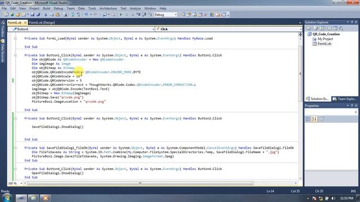Image resolution: width=360 pixels, height=202 pixels.
Task: Select My Project in Solution Explorer
Action: [325, 39]
